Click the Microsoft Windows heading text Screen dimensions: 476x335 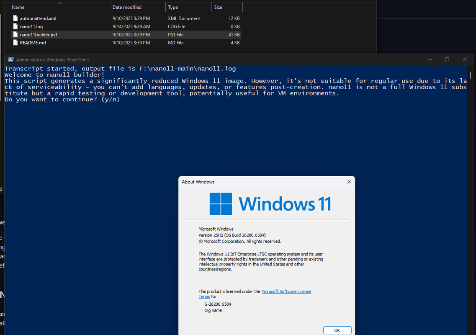click(216, 229)
